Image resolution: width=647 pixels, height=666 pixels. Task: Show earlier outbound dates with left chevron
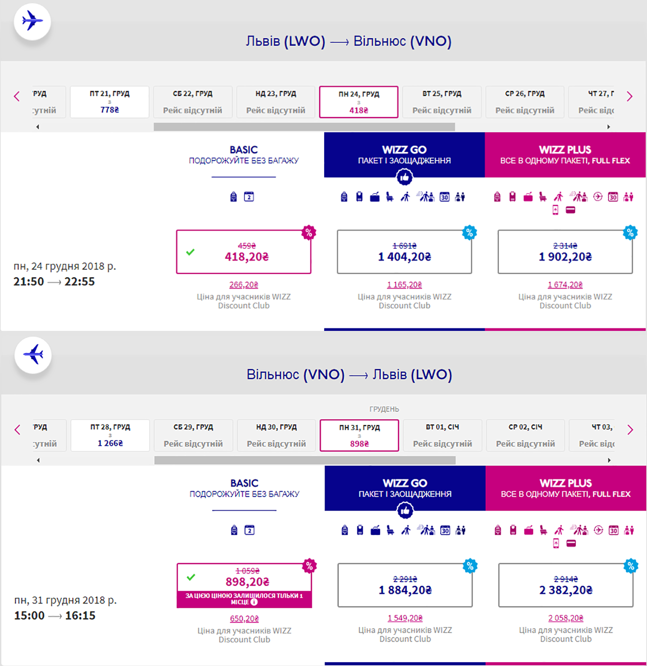[17, 97]
